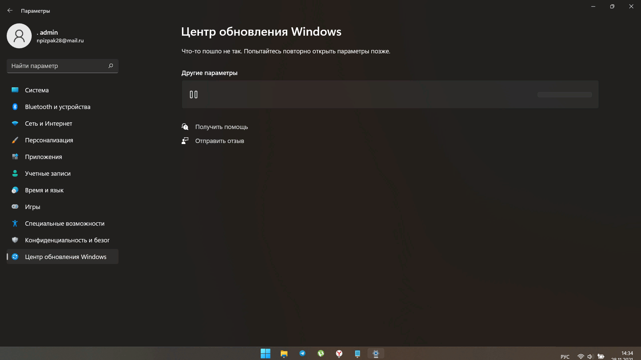Click the pause updates icon
641x360 pixels.
coord(194,95)
